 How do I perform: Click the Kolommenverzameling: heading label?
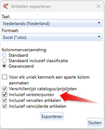tap(24, 50)
